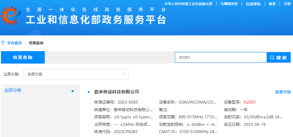Click 登录 to log in
This screenshot has height=137, width=293.
pos(272,4)
